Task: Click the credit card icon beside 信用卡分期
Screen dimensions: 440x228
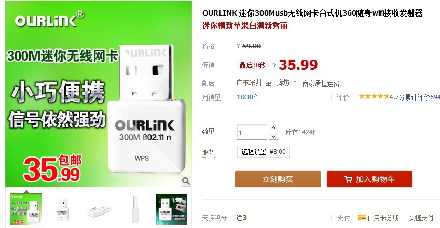Action: point(362,217)
